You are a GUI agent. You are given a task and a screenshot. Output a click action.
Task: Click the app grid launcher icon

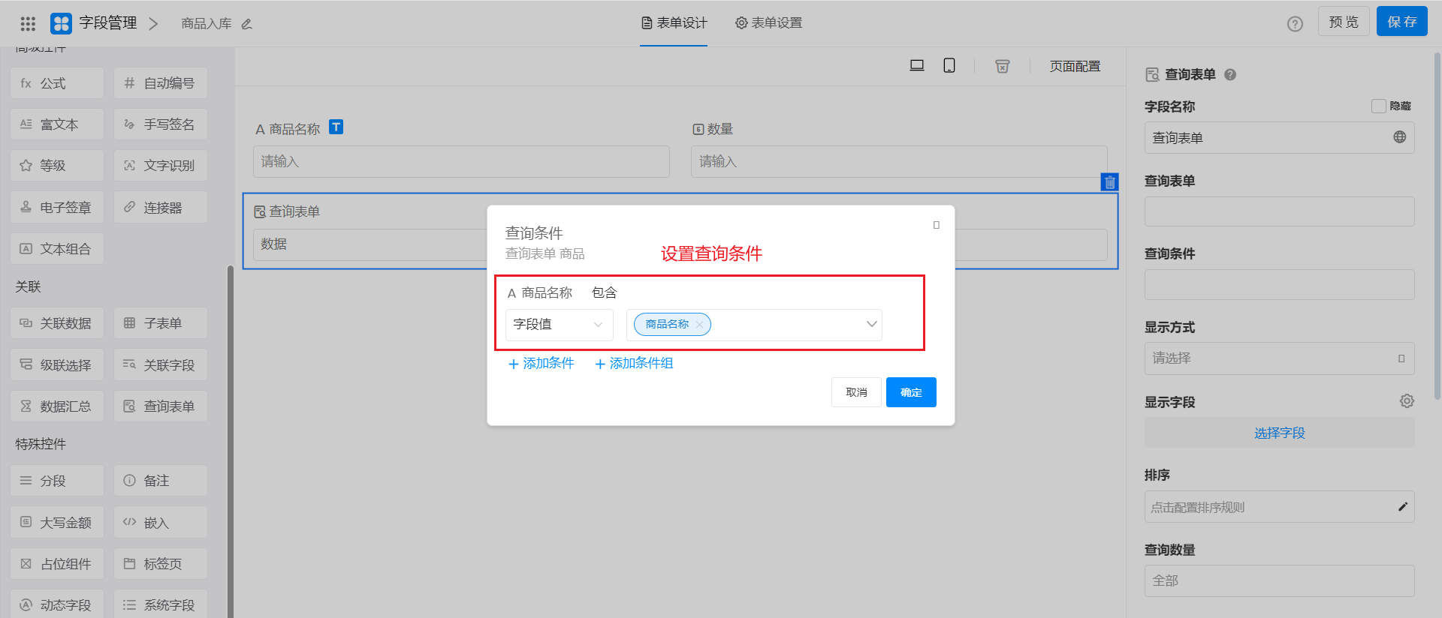point(28,24)
